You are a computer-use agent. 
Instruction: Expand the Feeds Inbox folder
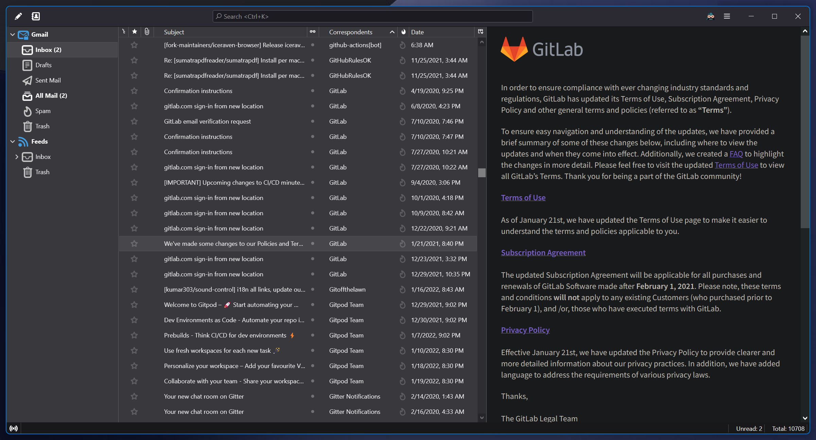[x=17, y=157]
